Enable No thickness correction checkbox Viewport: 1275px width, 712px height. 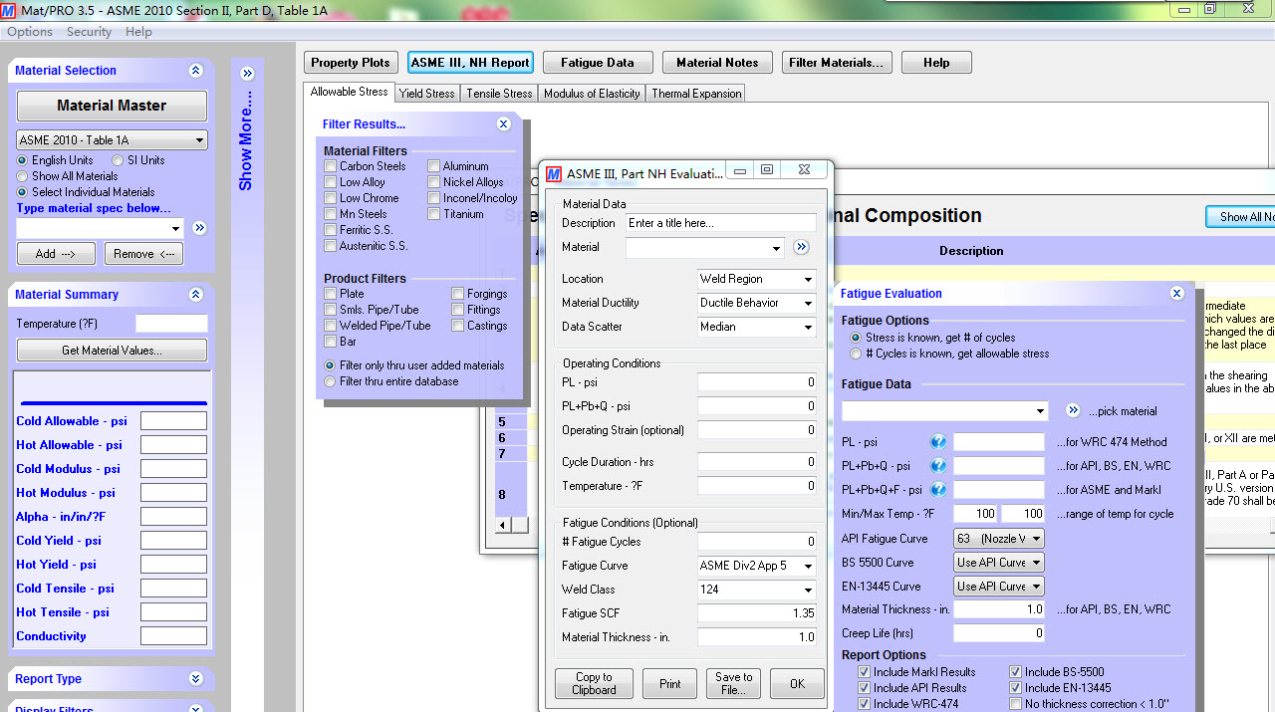pos(1015,704)
